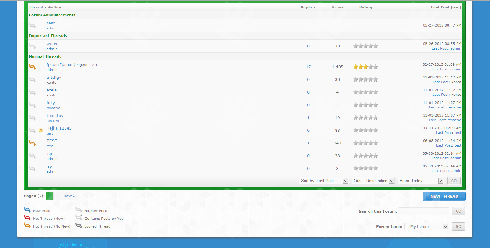Expand the Order Descending dropdown
Screen dimensions: 490x248
(x=373, y=181)
